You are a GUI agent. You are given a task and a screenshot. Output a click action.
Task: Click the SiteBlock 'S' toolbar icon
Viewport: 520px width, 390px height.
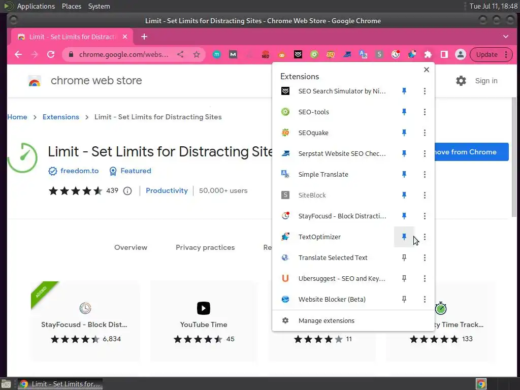point(379,54)
